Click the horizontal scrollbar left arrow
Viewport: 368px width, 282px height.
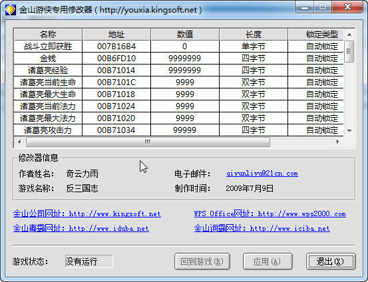pyautogui.click(x=19, y=142)
